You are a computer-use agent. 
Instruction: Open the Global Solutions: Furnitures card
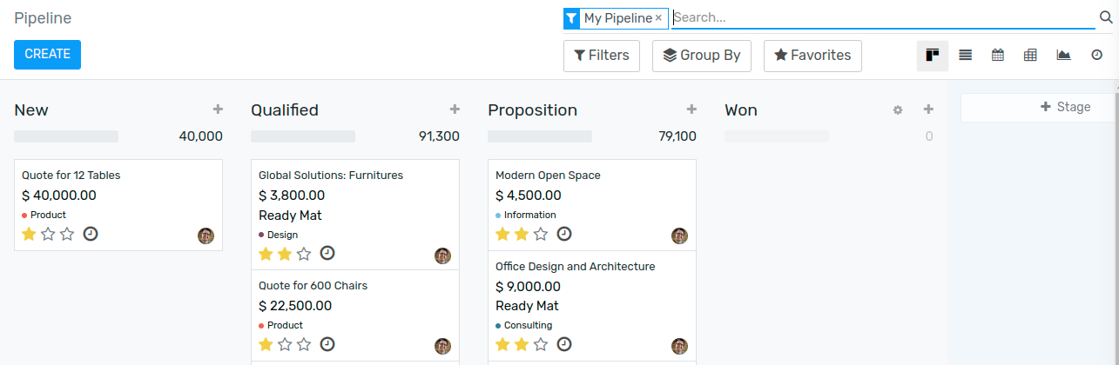pyautogui.click(x=355, y=215)
